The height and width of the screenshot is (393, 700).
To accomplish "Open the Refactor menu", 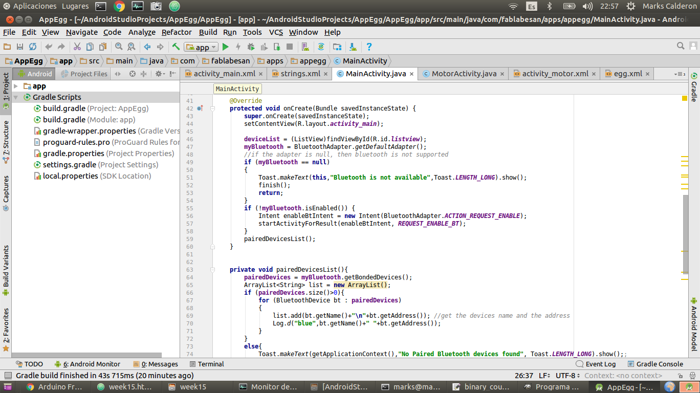I will point(177,32).
